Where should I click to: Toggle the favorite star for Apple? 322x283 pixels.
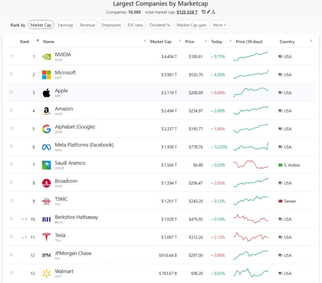click(x=11, y=92)
